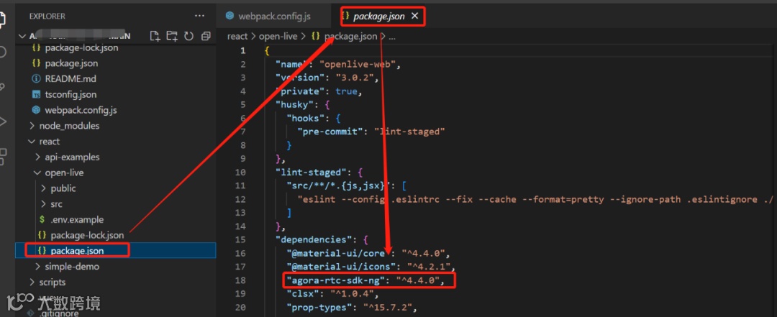Click the "@material-ui/icons" dependency key
This screenshot has height=317, width=777.
pyautogui.click(x=341, y=267)
